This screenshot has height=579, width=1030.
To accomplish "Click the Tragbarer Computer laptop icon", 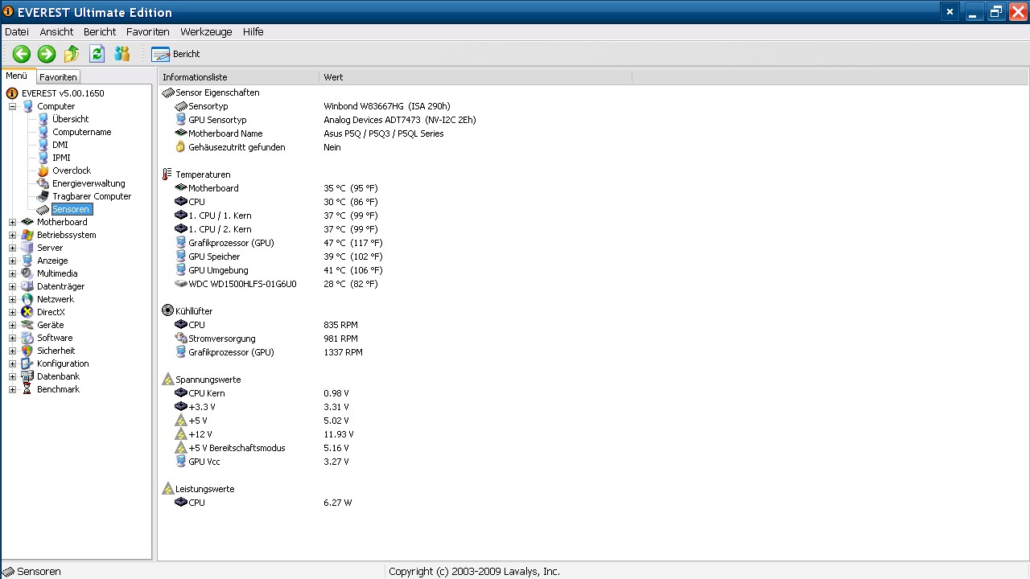I will 43,196.
